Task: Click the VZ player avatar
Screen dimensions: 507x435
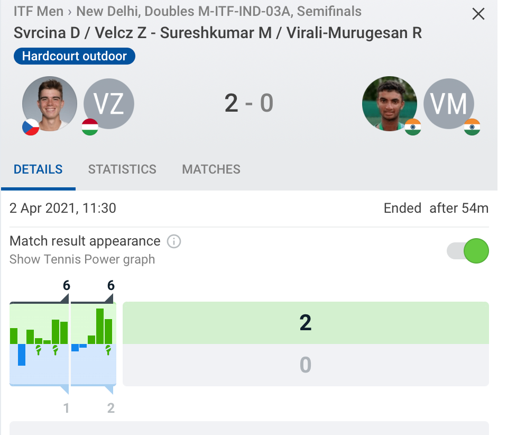Action: point(109,103)
